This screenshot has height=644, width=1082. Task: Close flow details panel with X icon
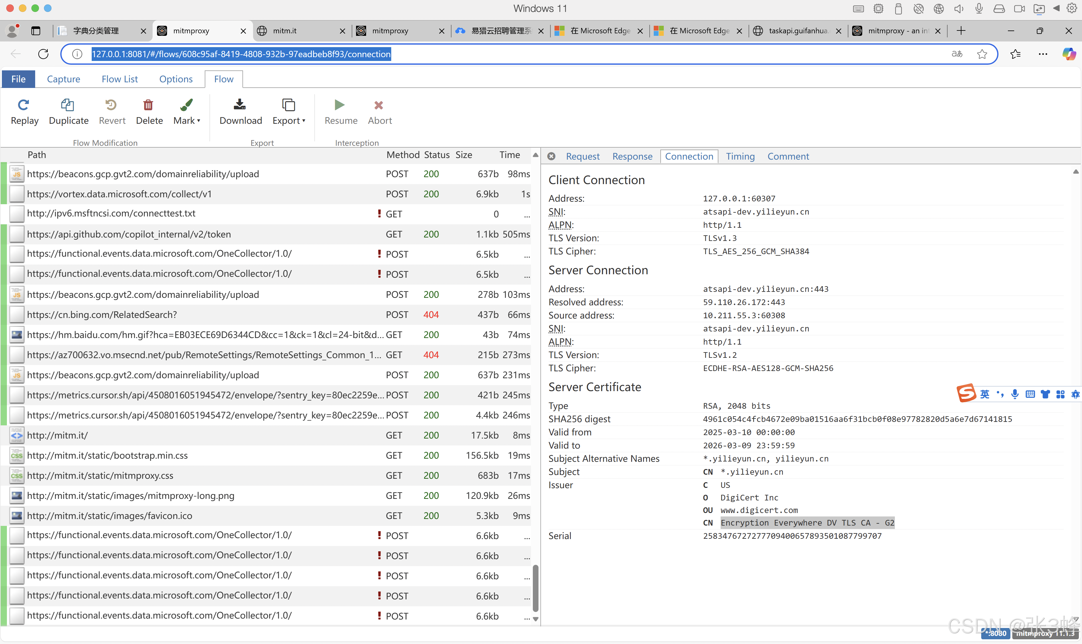pos(551,156)
